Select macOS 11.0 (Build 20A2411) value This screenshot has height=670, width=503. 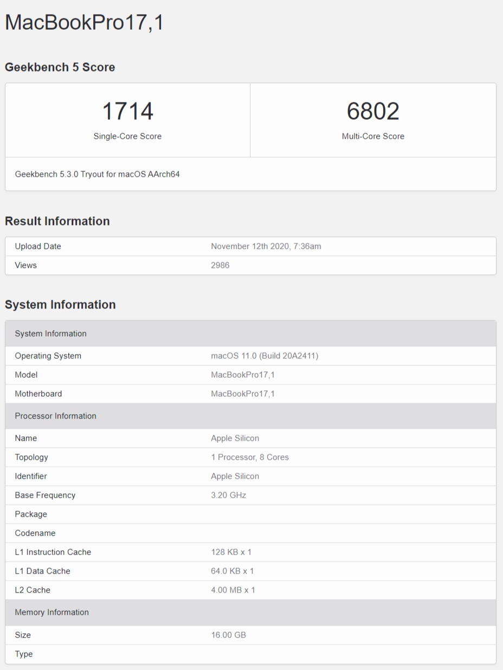pos(265,356)
